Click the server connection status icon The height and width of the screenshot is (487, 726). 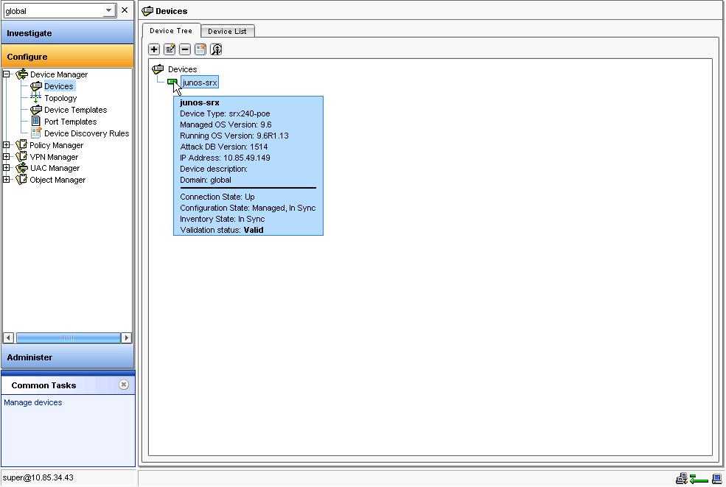[x=682, y=478]
